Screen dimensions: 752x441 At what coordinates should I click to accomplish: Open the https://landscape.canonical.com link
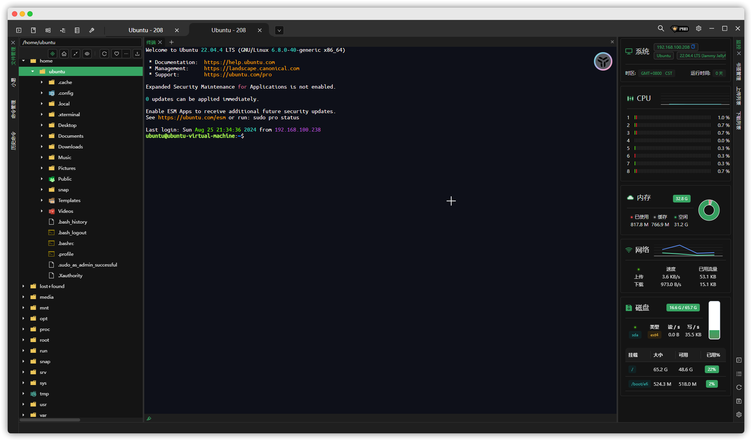click(252, 68)
